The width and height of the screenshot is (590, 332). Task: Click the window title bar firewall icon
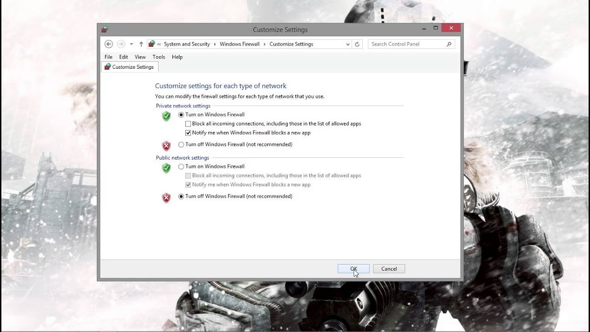105,30
